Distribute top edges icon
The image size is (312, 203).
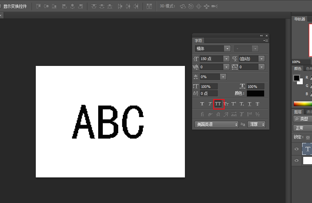94,6
